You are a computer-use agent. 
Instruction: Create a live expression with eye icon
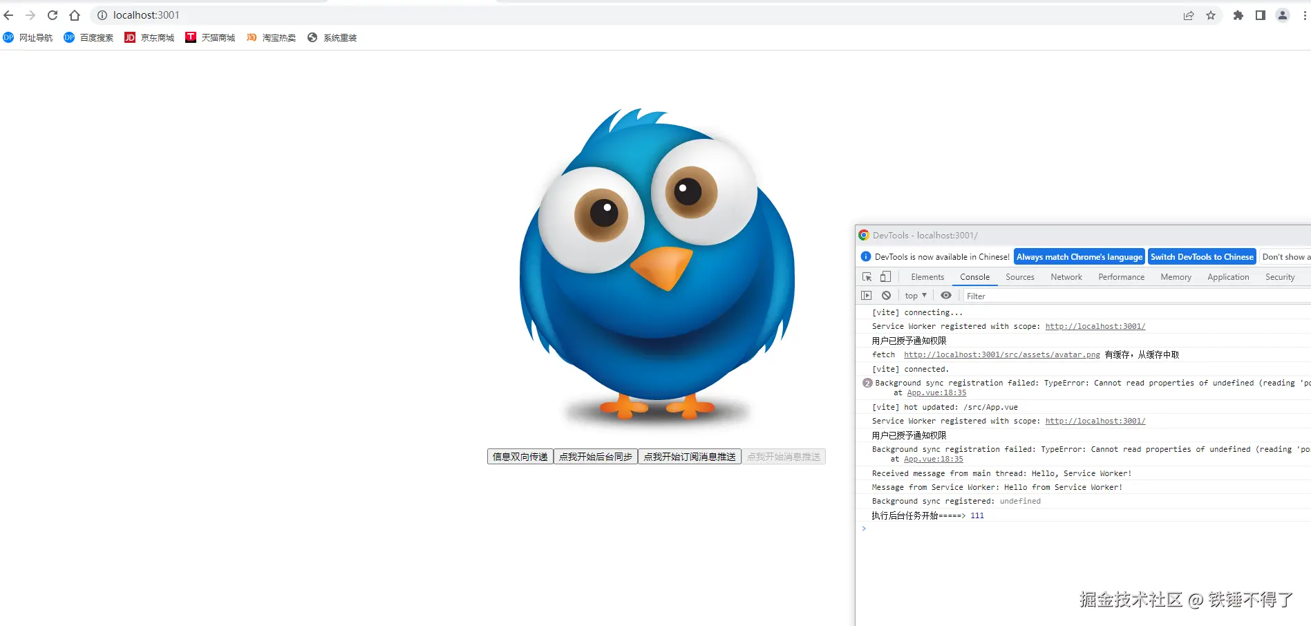[946, 296]
